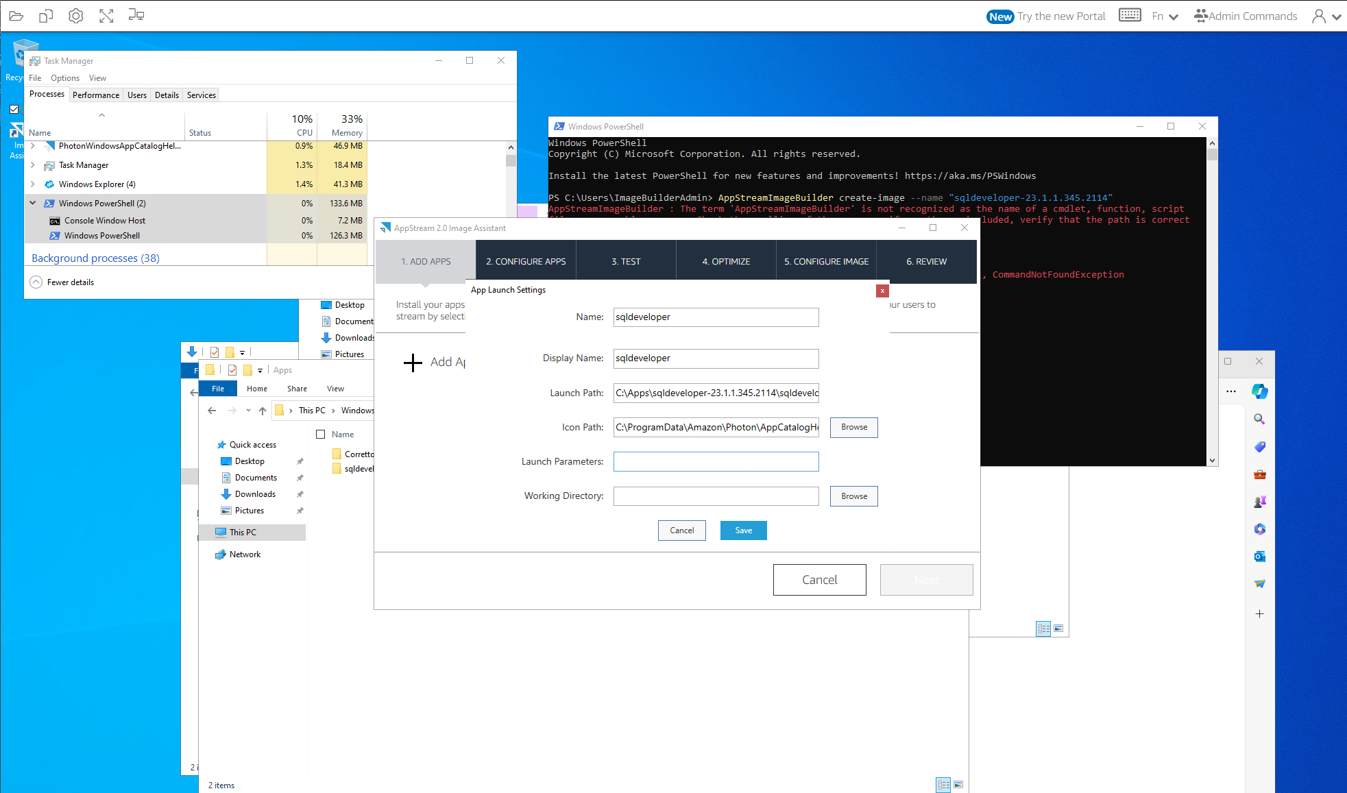
Task: Open the Microsoft 365 icon in the sidebar
Action: click(x=1259, y=528)
